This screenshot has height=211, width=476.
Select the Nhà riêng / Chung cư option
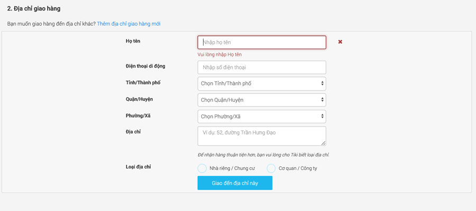[202, 168]
